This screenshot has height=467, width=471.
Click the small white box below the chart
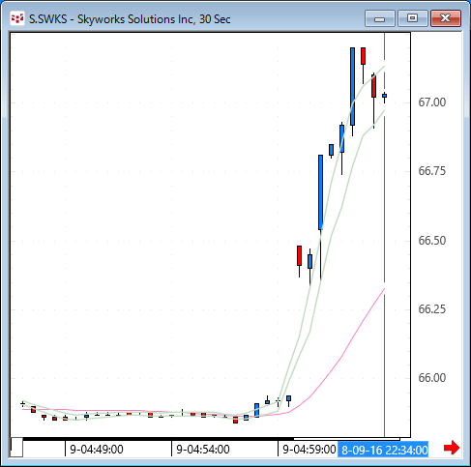click(x=16, y=447)
